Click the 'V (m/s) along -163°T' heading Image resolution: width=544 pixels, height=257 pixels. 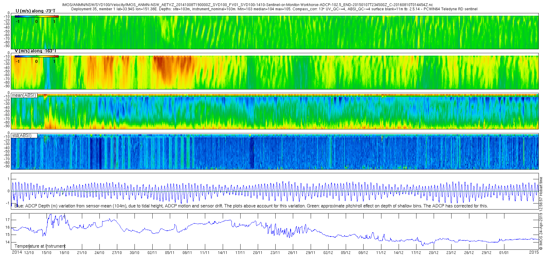coord(35,51)
